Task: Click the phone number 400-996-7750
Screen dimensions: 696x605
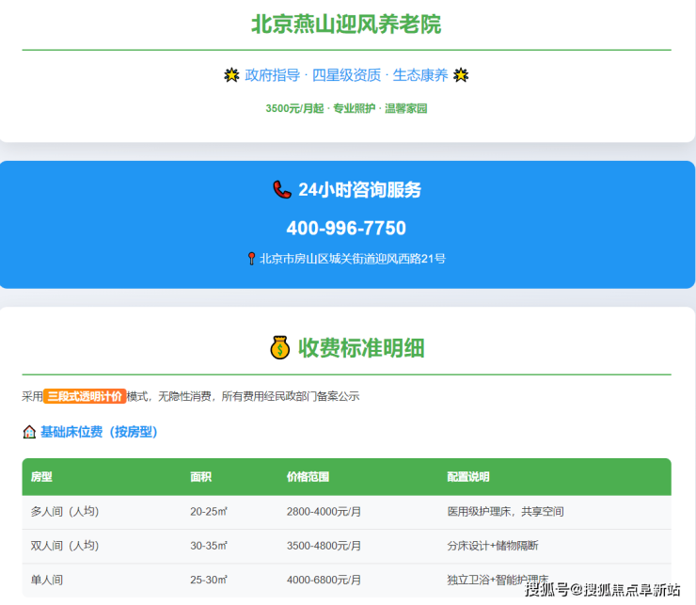Action: tap(346, 229)
